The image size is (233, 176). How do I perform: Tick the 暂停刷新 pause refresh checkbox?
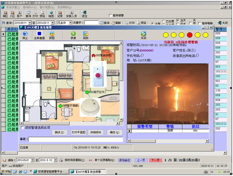click(200, 23)
